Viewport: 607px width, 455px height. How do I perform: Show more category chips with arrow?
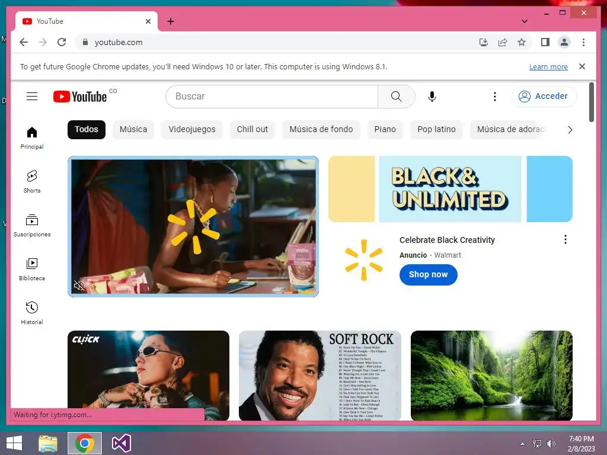570,130
